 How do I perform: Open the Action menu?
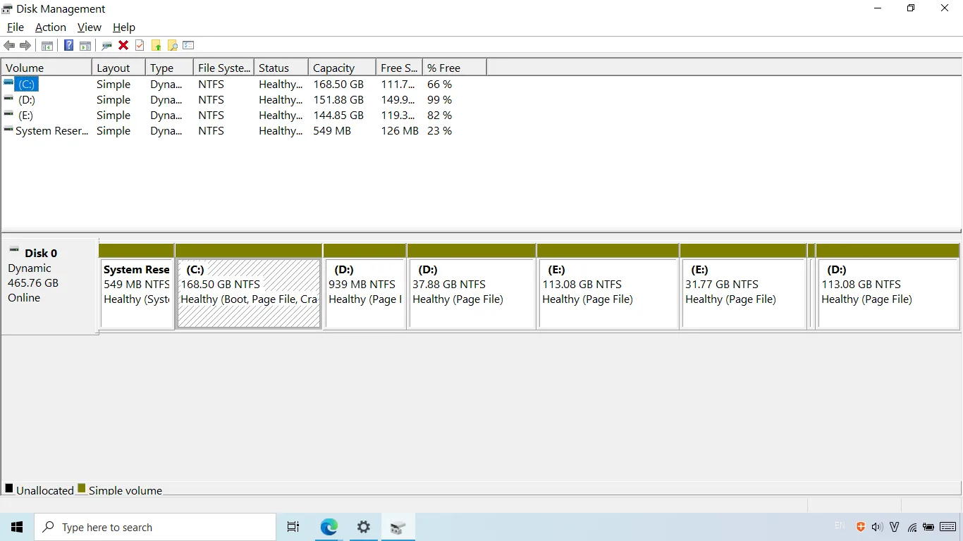pyautogui.click(x=50, y=27)
